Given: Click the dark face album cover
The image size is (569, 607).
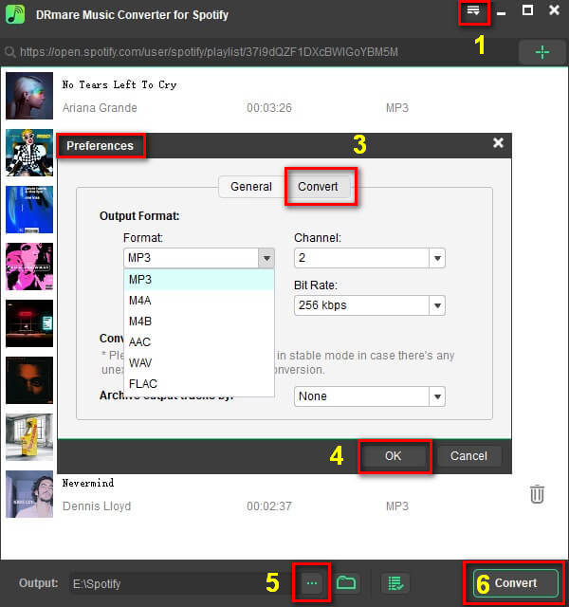Looking at the screenshot, I should pos(29,380).
